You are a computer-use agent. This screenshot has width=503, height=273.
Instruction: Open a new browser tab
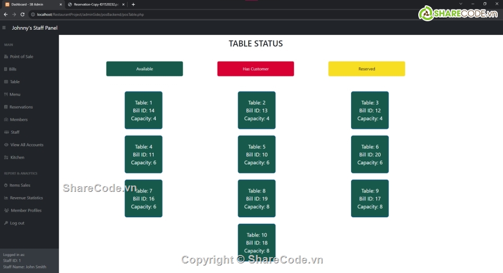pos(133,4)
